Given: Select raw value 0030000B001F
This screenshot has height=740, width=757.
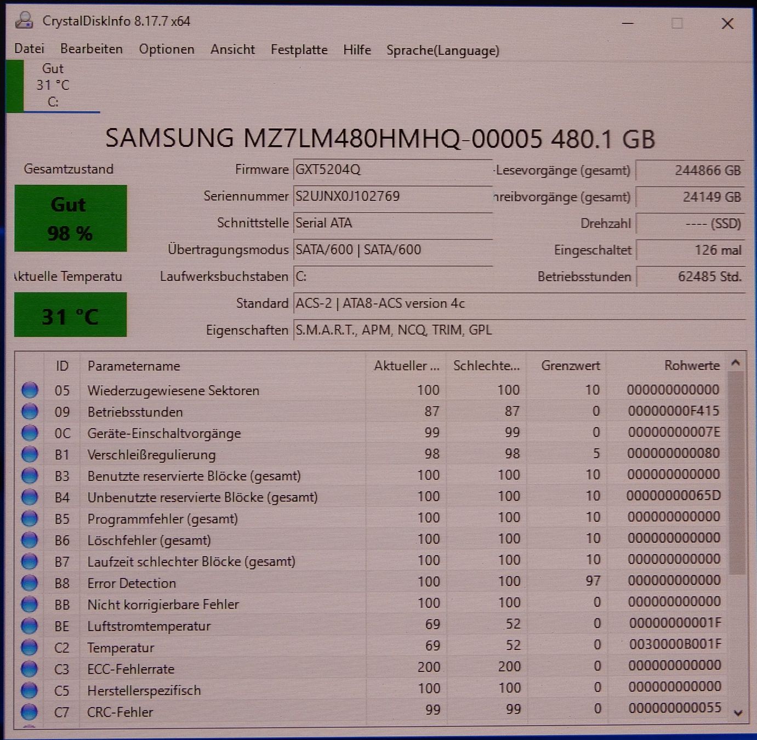Looking at the screenshot, I should [675, 644].
